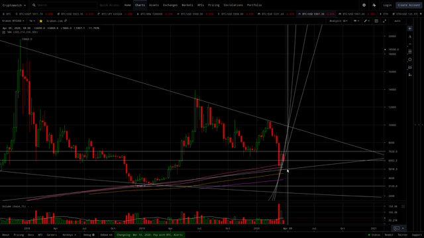Select the BTC/KRW ticker item

[x=155, y=14]
